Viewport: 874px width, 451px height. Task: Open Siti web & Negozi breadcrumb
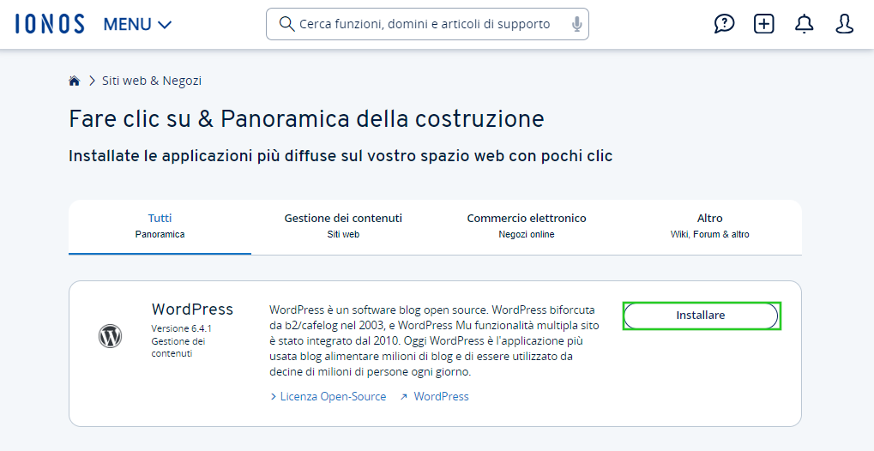point(152,81)
